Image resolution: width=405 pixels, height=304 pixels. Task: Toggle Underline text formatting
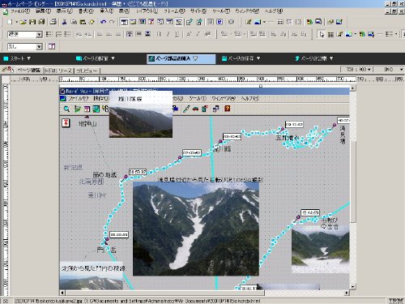177,34
